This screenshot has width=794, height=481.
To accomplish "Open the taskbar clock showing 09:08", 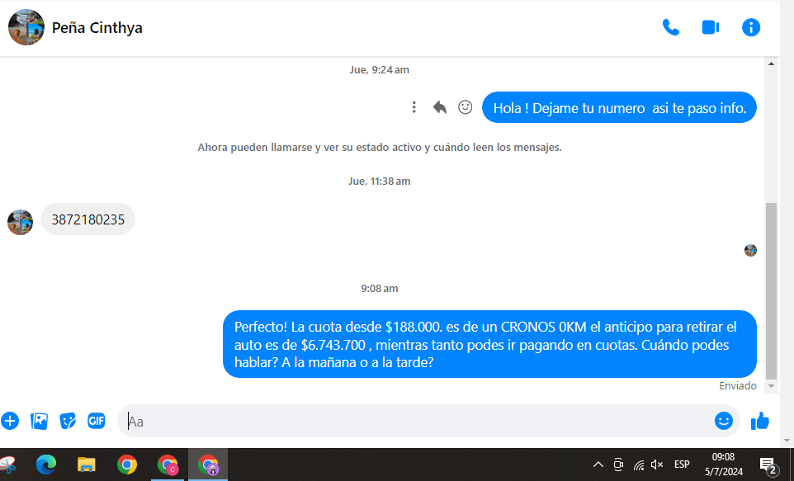I will tap(724, 464).
